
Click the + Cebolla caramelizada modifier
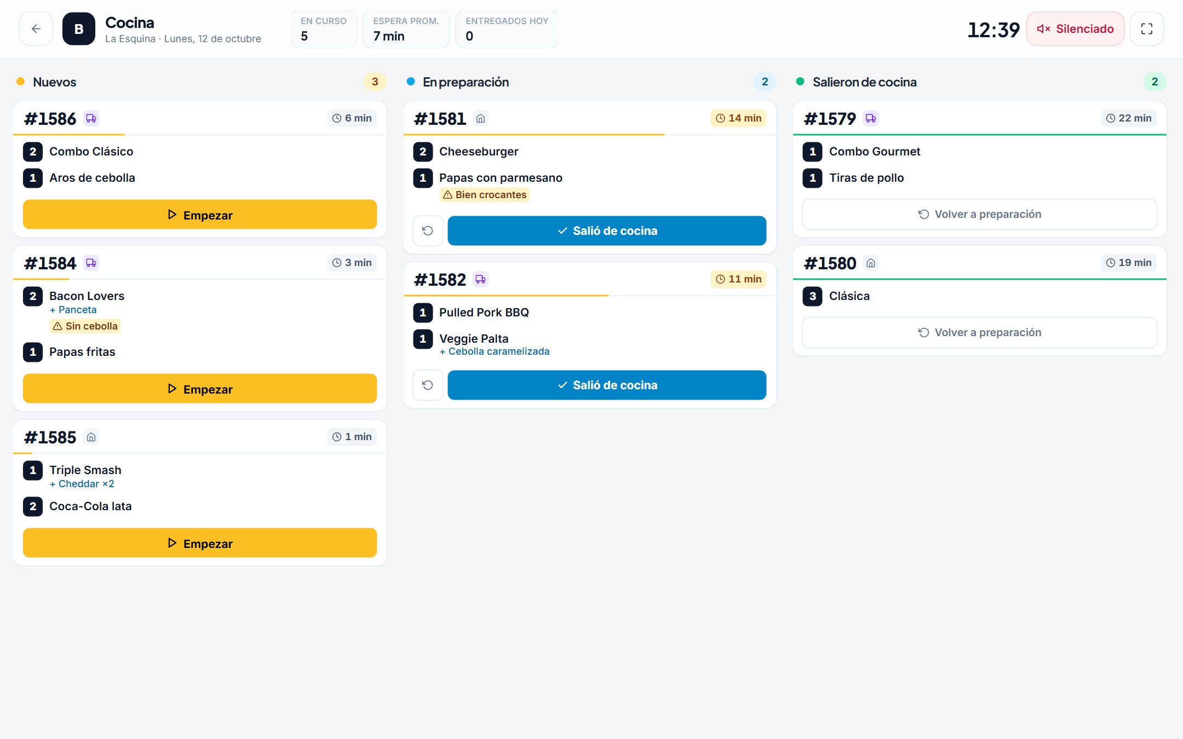coord(495,351)
